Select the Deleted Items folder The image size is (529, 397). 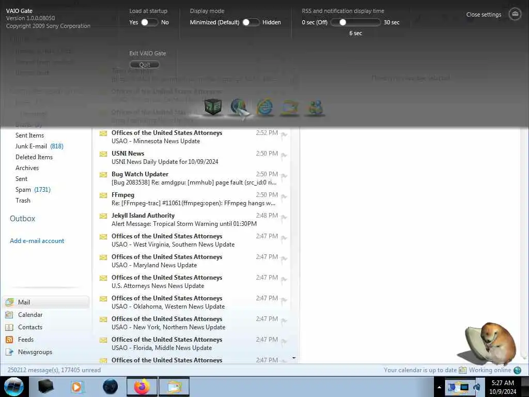(34, 157)
